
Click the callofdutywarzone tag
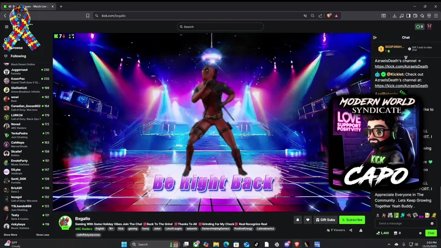coord(88,235)
